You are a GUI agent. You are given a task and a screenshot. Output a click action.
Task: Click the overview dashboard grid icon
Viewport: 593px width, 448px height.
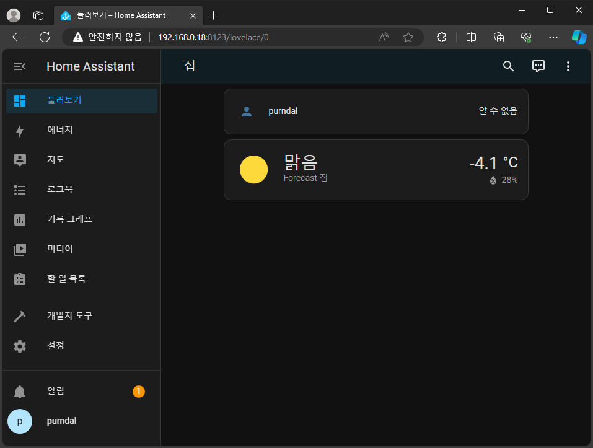[x=20, y=101]
